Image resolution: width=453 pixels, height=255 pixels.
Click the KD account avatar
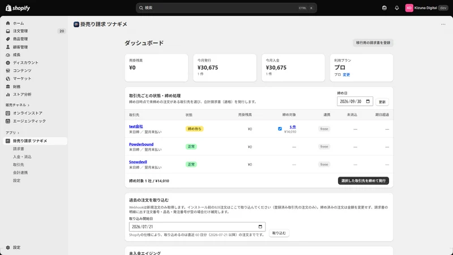click(x=409, y=8)
